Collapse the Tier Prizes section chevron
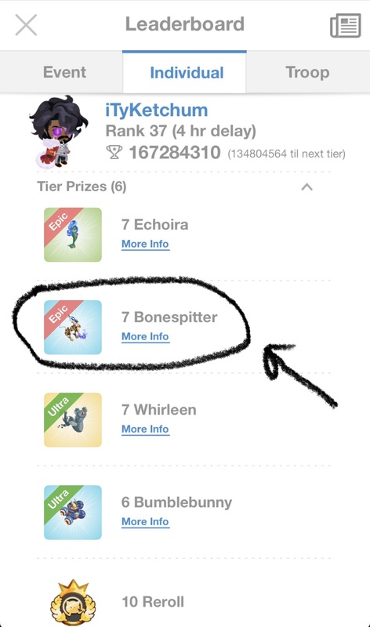 click(x=307, y=187)
